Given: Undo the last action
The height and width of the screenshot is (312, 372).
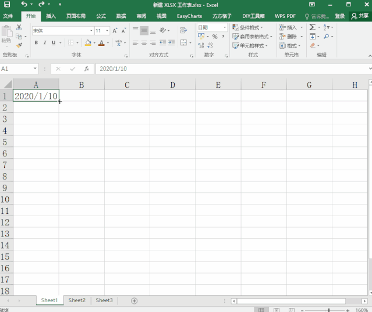Looking at the screenshot, I should click(24, 4).
